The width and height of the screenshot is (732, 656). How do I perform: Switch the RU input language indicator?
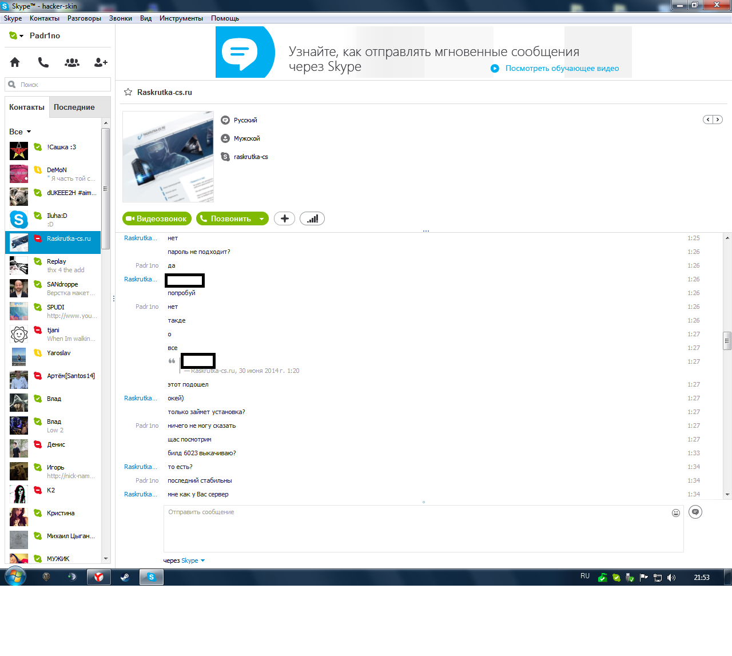tap(585, 577)
